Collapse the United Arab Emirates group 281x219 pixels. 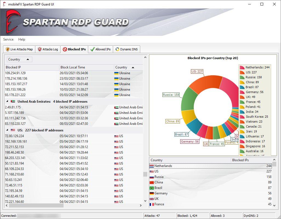(7, 101)
